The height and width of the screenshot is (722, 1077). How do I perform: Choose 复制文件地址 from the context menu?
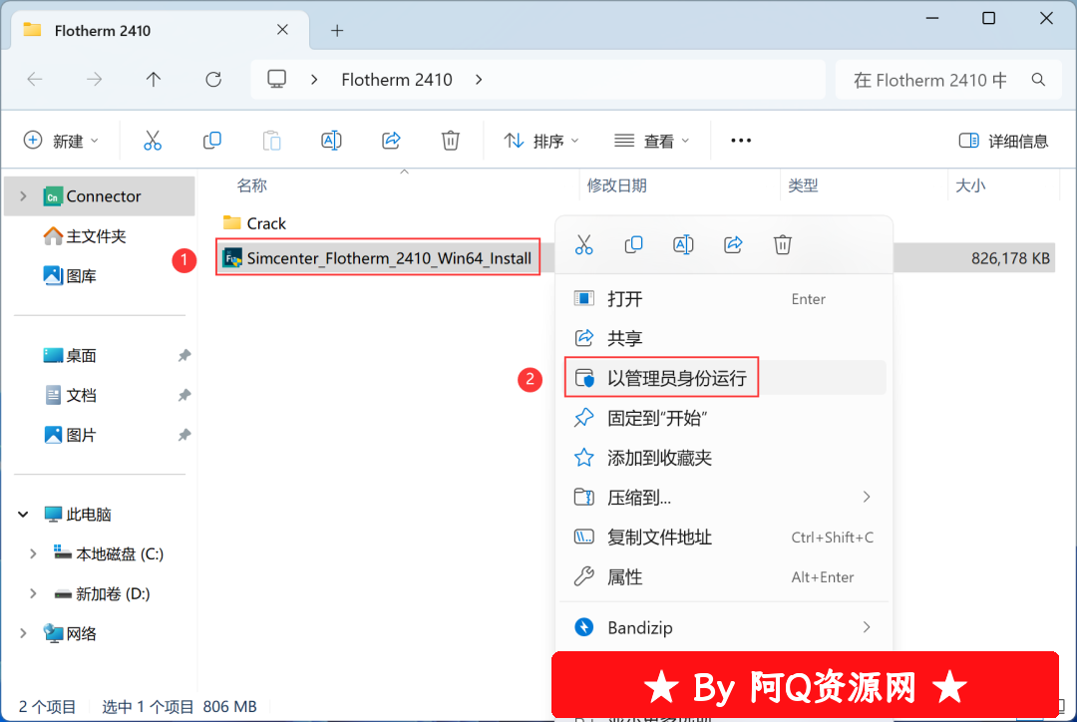pyautogui.click(x=724, y=538)
